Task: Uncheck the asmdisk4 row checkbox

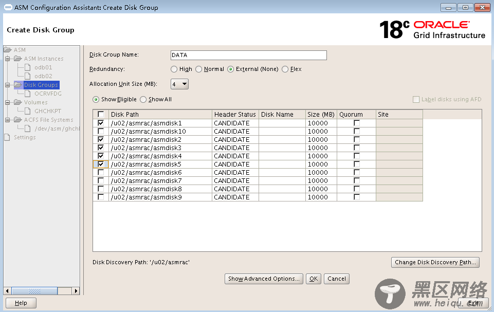Action: [x=101, y=156]
